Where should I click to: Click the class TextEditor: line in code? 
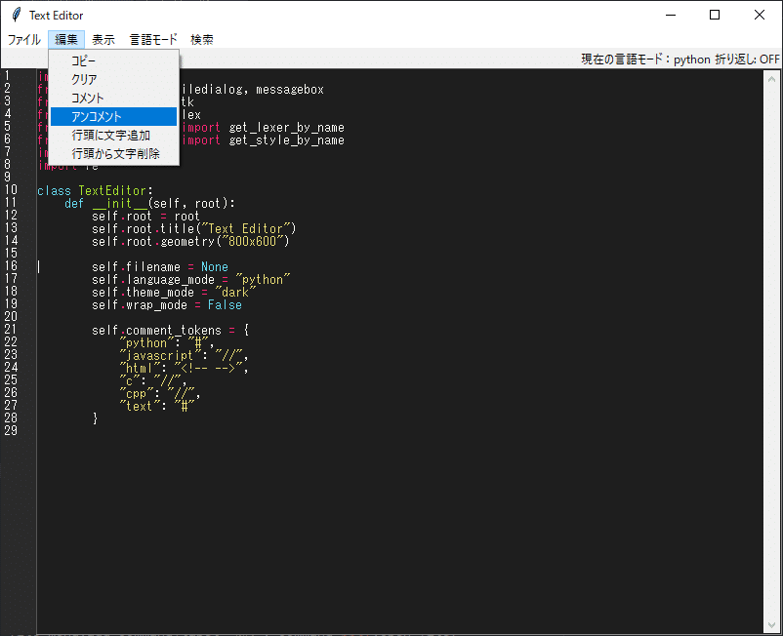click(x=88, y=190)
